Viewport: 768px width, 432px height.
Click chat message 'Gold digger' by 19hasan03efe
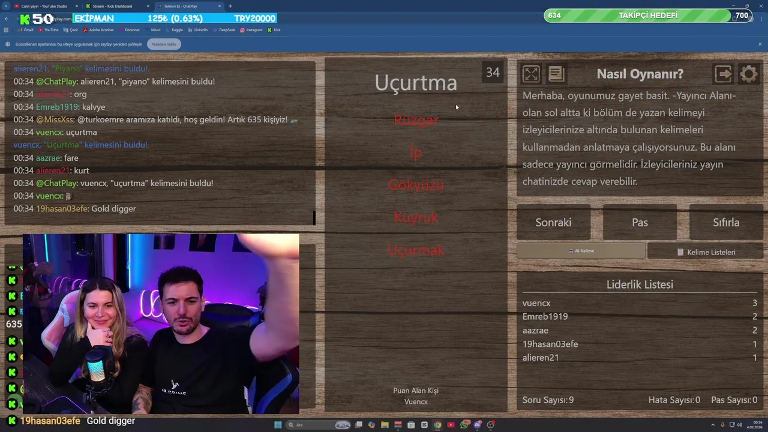75,209
